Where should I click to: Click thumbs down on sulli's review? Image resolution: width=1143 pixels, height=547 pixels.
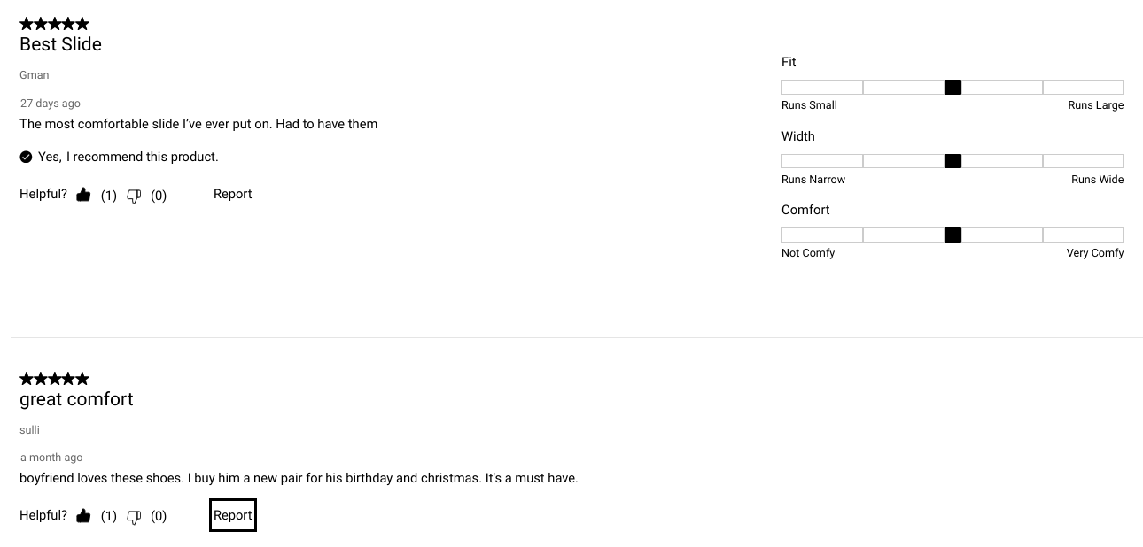click(134, 517)
